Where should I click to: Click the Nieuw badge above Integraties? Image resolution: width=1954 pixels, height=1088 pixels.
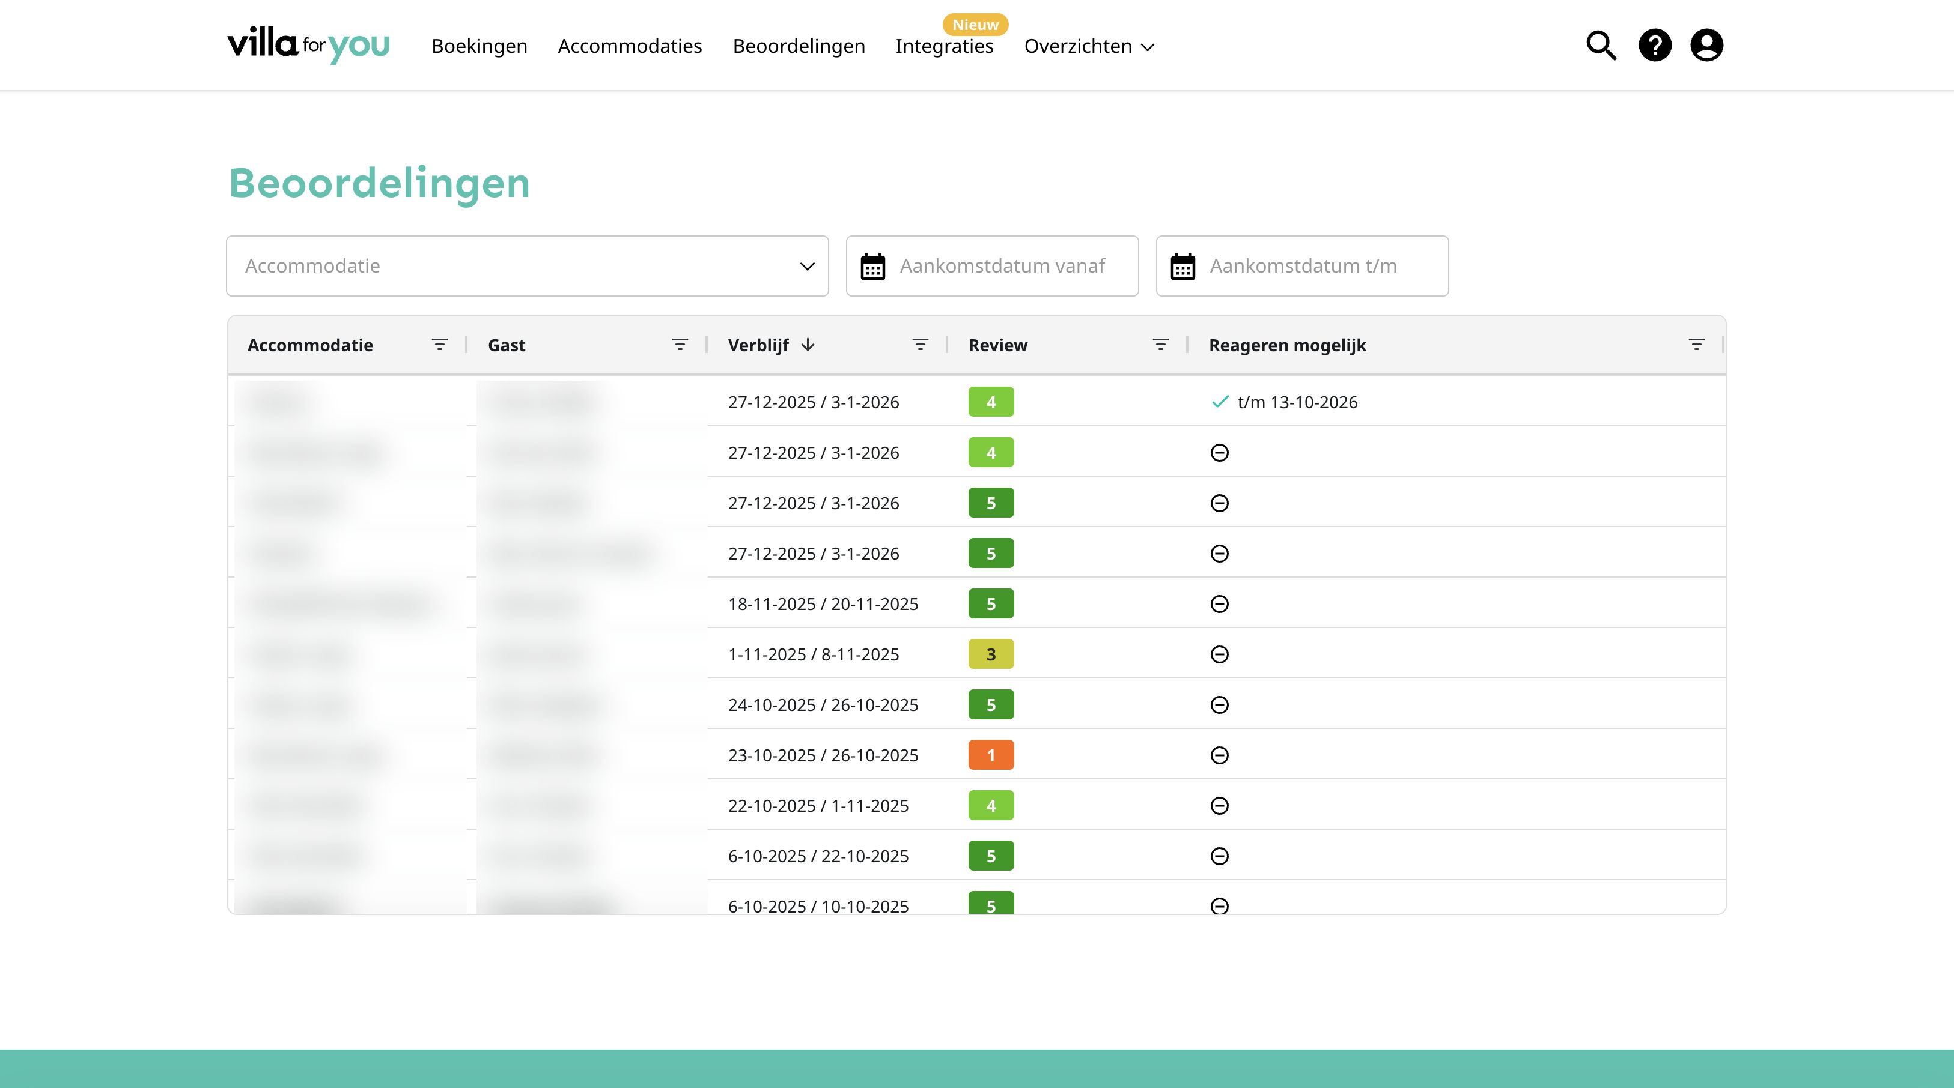(975, 25)
